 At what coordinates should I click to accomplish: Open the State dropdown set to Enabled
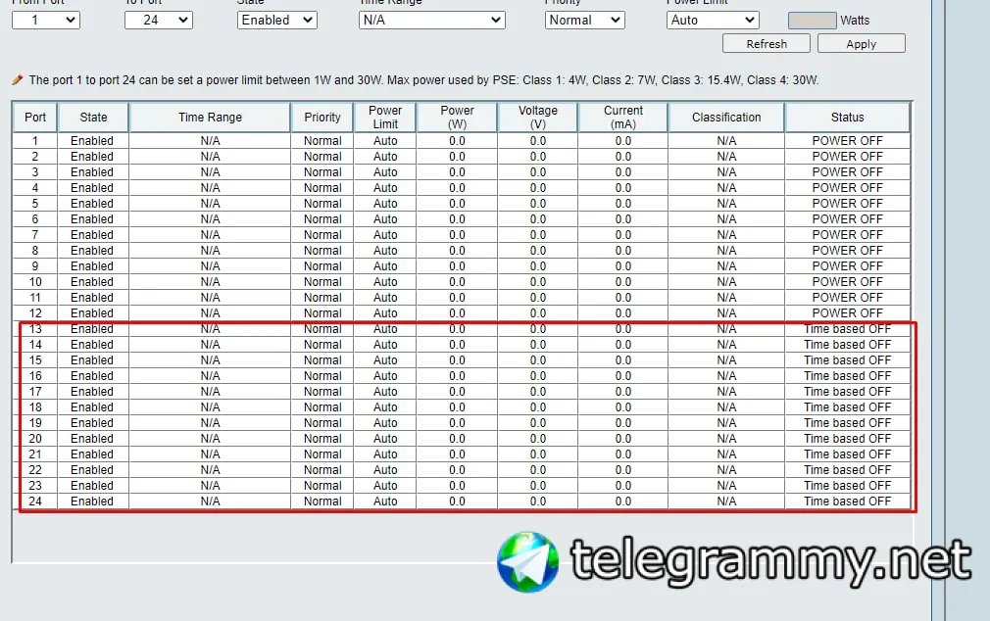[277, 21]
